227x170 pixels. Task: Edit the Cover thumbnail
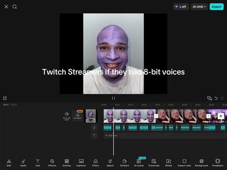91,116
